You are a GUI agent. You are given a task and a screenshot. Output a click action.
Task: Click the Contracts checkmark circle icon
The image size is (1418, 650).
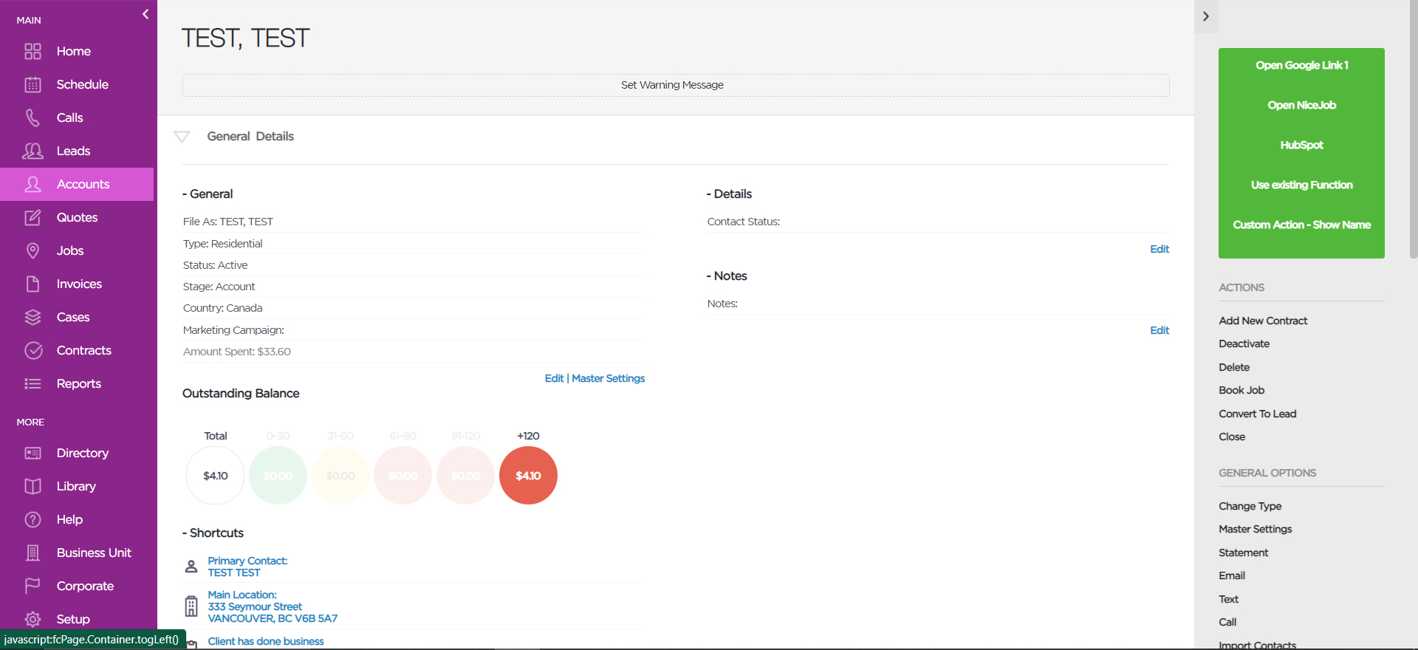pos(32,350)
